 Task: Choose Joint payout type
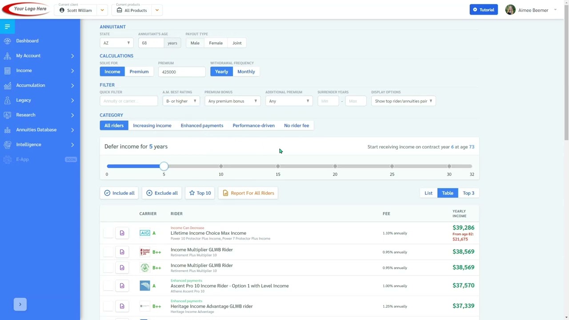(237, 43)
